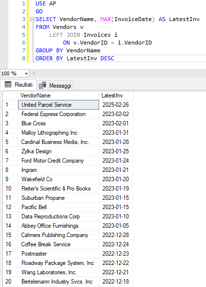Select the date 2023-01-10
206x287 pixels.
pyautogui.click(x=116, y=216)
